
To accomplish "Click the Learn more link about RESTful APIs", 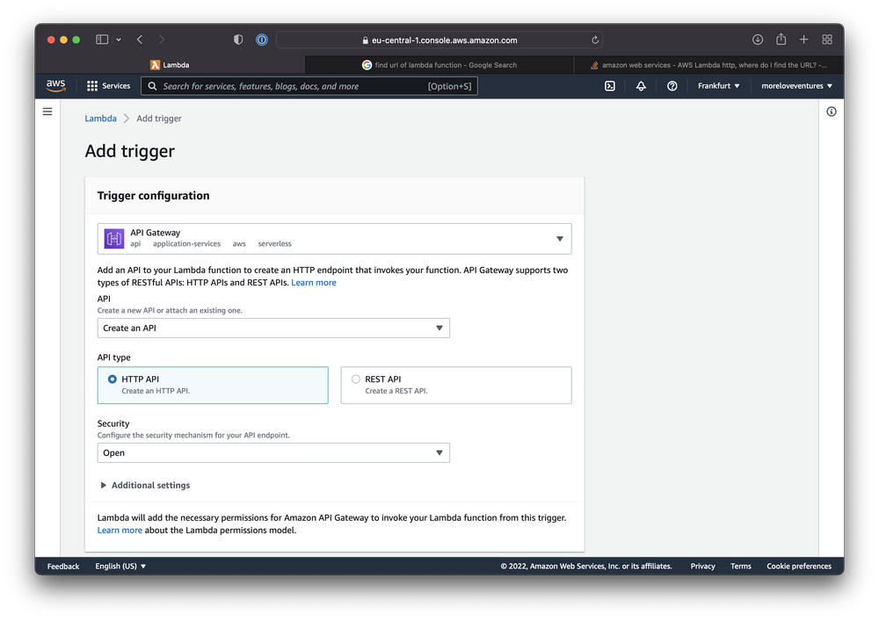I will click(313, 282).
